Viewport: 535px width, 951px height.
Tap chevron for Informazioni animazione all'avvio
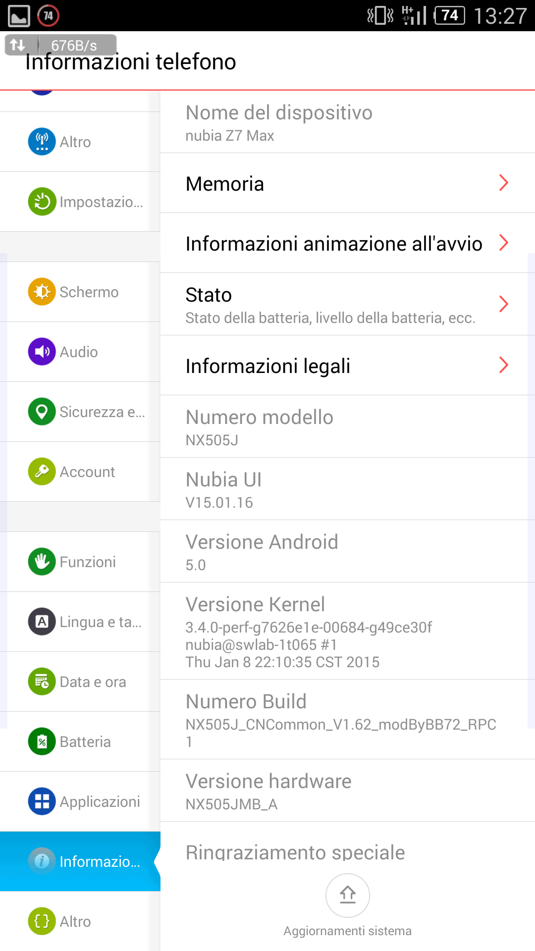pos(503,243)
